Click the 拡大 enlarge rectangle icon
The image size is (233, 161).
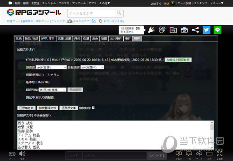tap(209, 154)
